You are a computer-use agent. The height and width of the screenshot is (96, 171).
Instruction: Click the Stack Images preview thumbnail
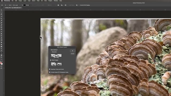pos(56,64)
